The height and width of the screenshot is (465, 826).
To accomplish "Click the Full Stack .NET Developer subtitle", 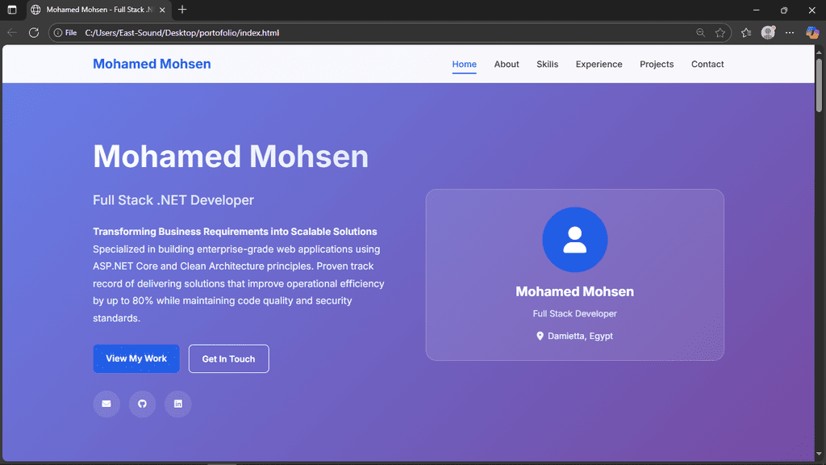I will 173,200.
